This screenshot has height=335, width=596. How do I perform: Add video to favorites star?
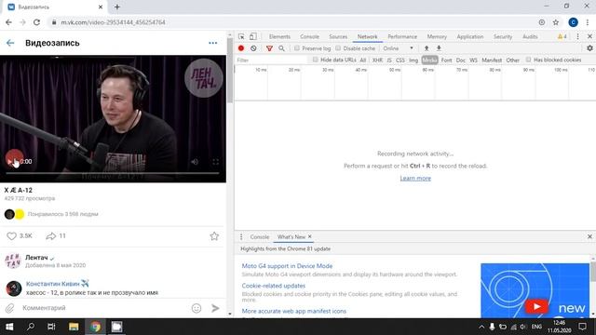(x=214, y=235)
